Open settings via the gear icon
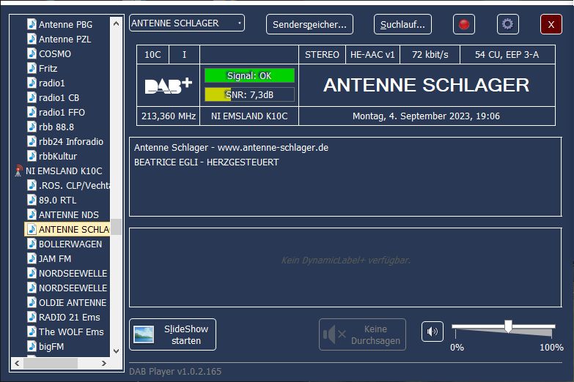The width and height of the screenshot is (574, 382). 507,24
